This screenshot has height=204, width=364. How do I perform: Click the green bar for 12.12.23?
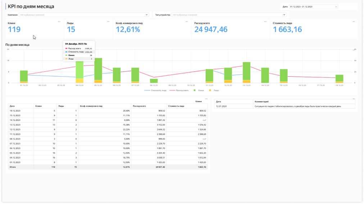(x=228, y=74)
